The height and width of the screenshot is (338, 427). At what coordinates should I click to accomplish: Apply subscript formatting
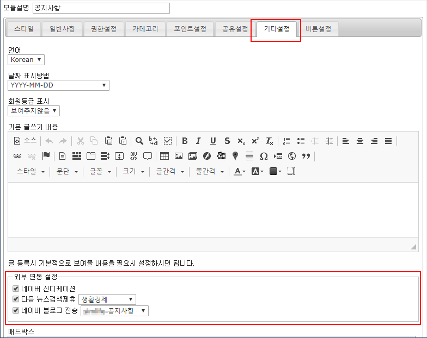pos(241,141)
